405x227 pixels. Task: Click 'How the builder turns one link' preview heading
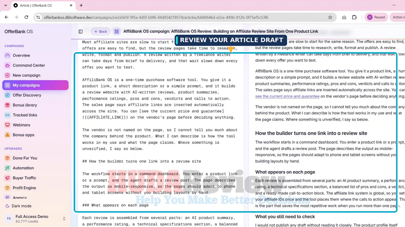point(311,133)
